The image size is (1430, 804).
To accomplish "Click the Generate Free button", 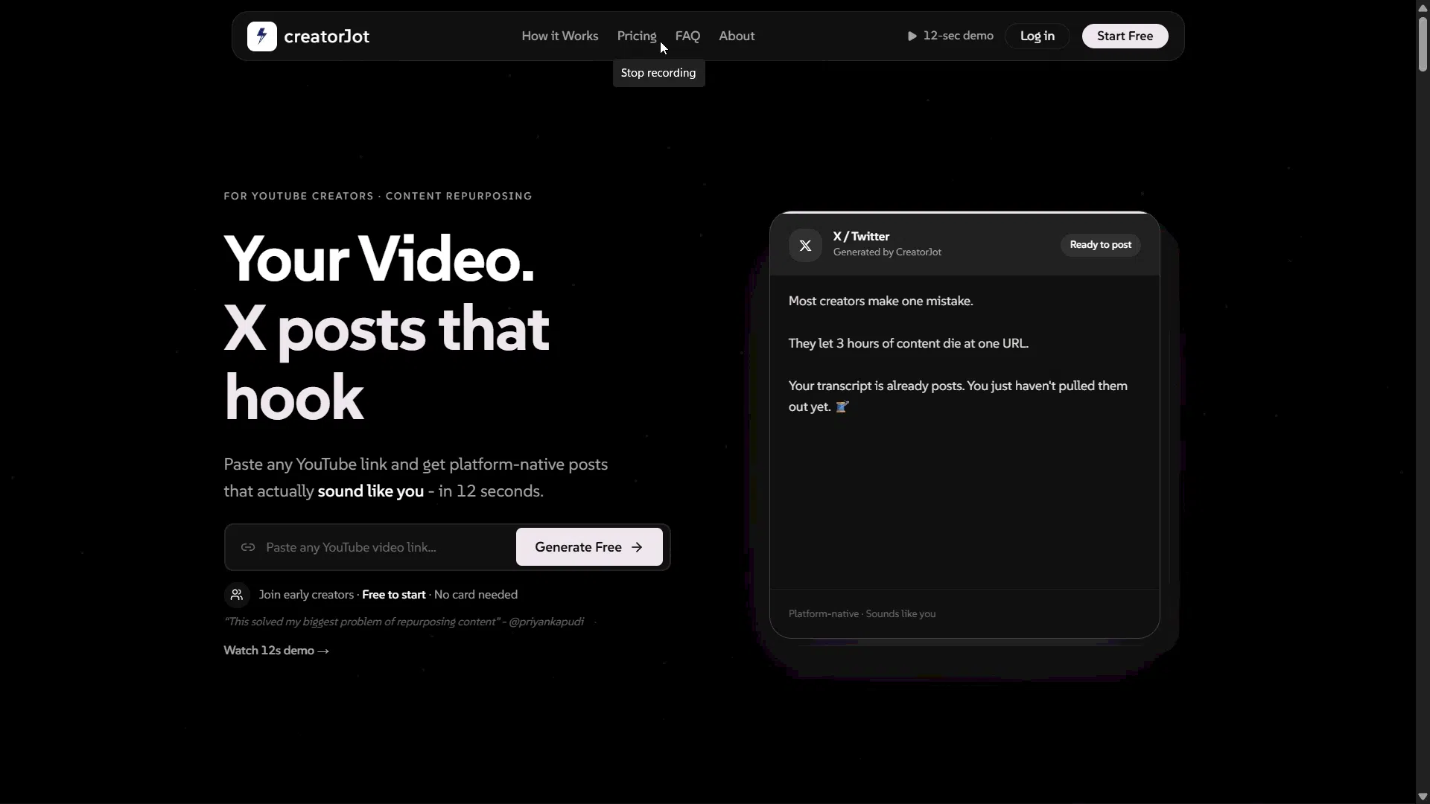I will 589,547.
